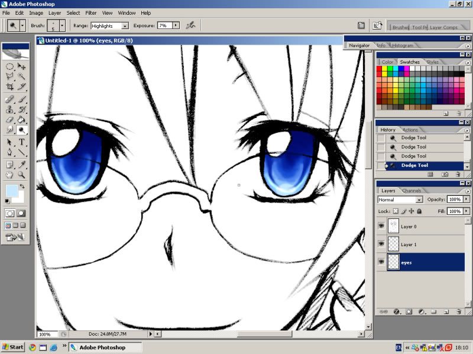
Task: Pick the Polygonal Lasso tool
Action: (9, 77)
